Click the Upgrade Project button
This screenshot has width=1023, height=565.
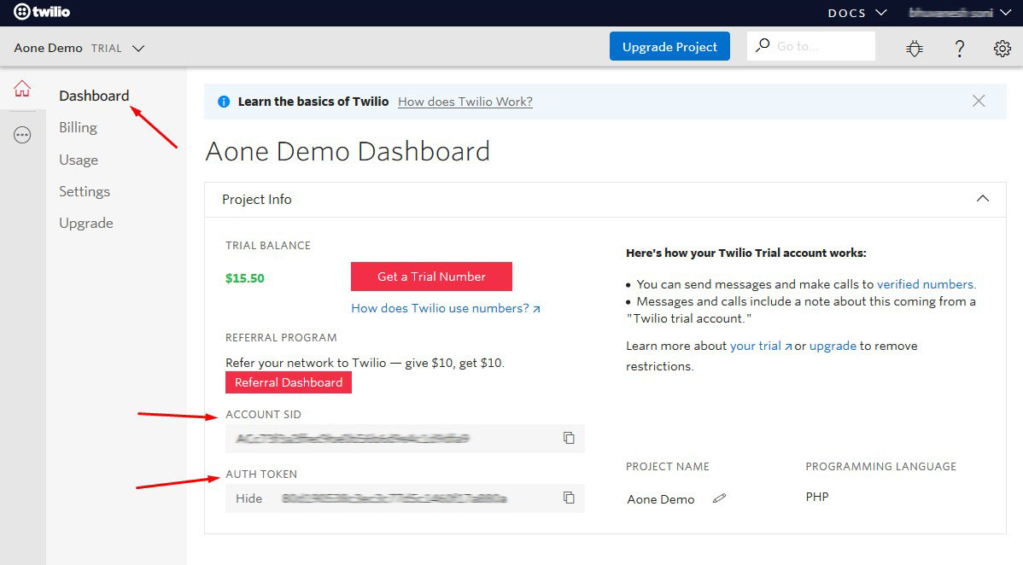[669, 46]
